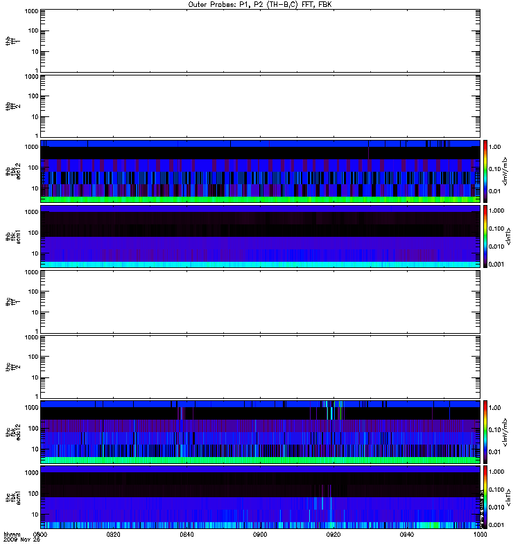This screenshot has width=520, height=554.
Task: Click the 0940 time axis label
Action: [407, 535]
